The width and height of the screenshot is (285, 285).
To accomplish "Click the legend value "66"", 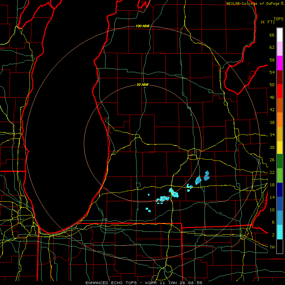I will click(272, 35).
